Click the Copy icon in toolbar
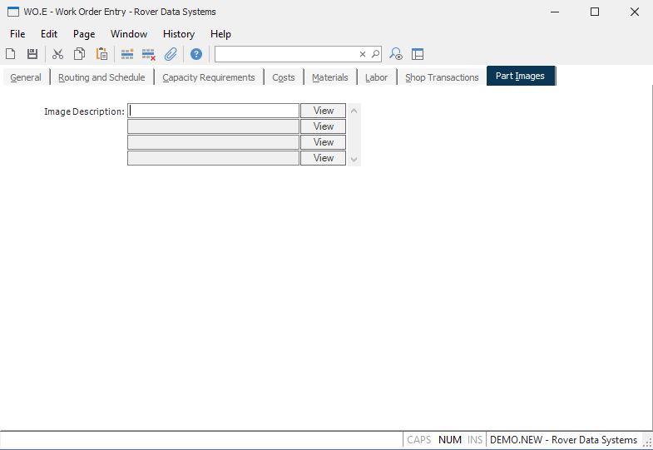 [79, 54]
